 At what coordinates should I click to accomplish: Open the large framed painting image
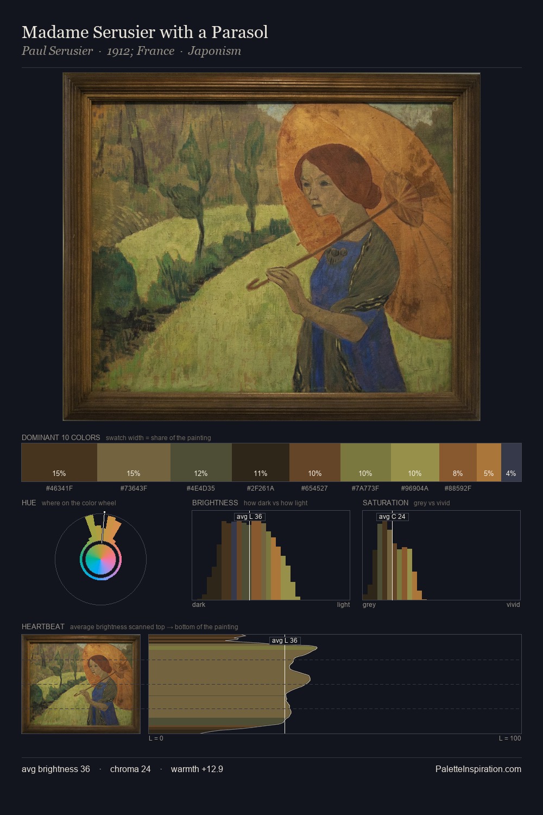271,247
